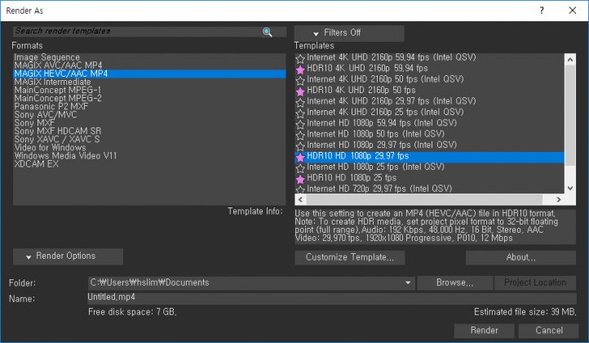
Task: Click the templates list scroll down arrow
Action: (x=570, y=188)
